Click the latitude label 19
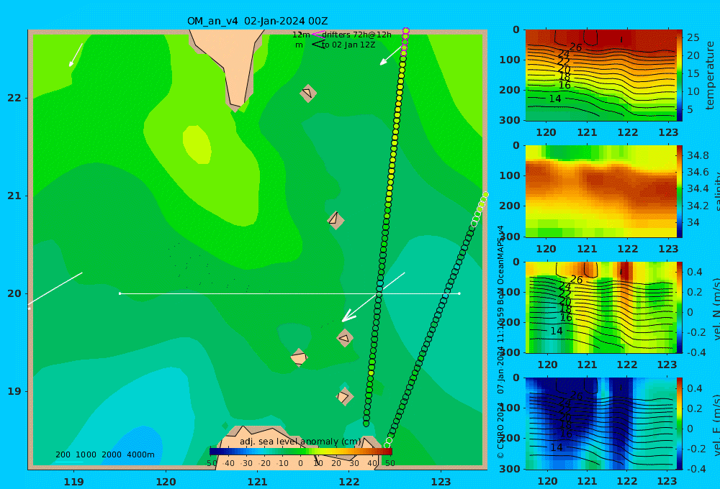The image size is (720, 489). click(14, 391)
